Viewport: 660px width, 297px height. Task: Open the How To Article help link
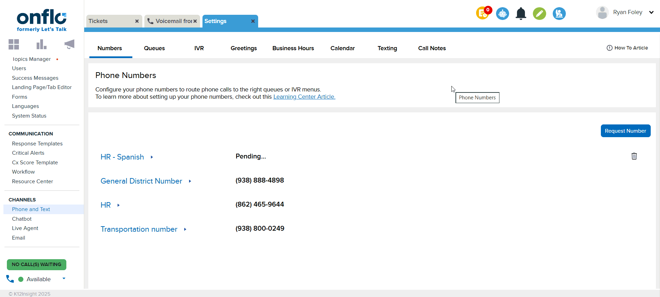click(627, 48)
